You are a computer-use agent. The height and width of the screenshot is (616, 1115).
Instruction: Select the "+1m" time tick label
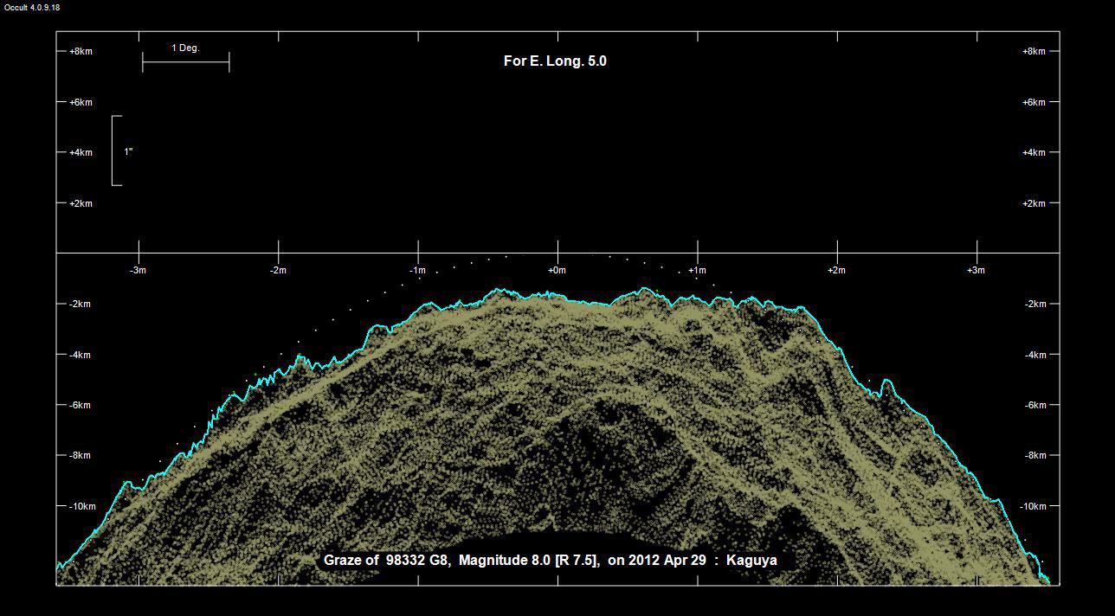tap(697, 270)
